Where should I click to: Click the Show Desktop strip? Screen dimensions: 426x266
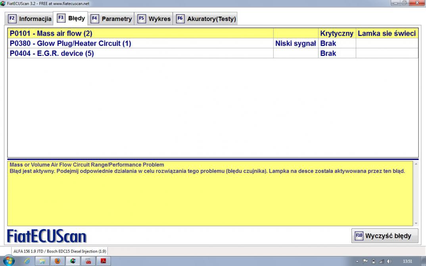tap(423, 261)
